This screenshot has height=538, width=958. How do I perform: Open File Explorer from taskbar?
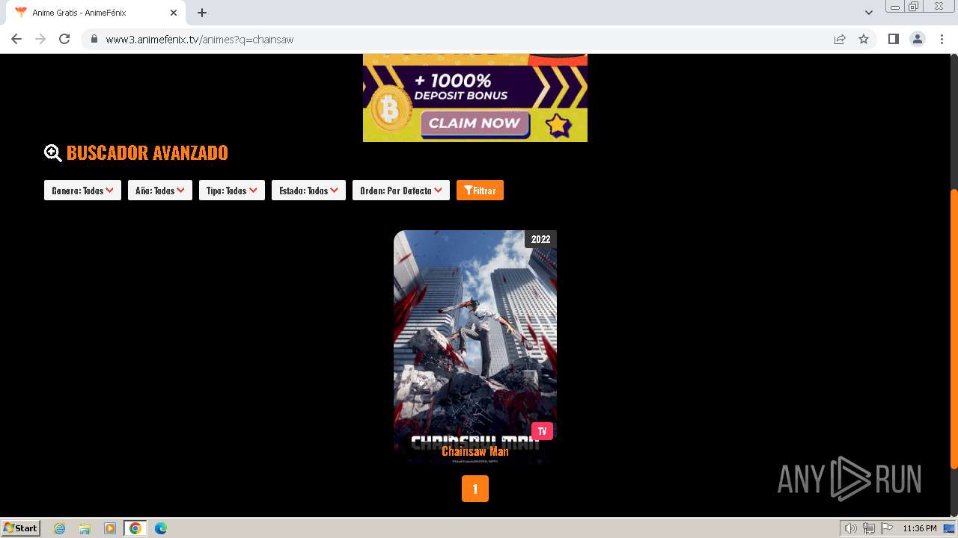[x=85, y=528]
